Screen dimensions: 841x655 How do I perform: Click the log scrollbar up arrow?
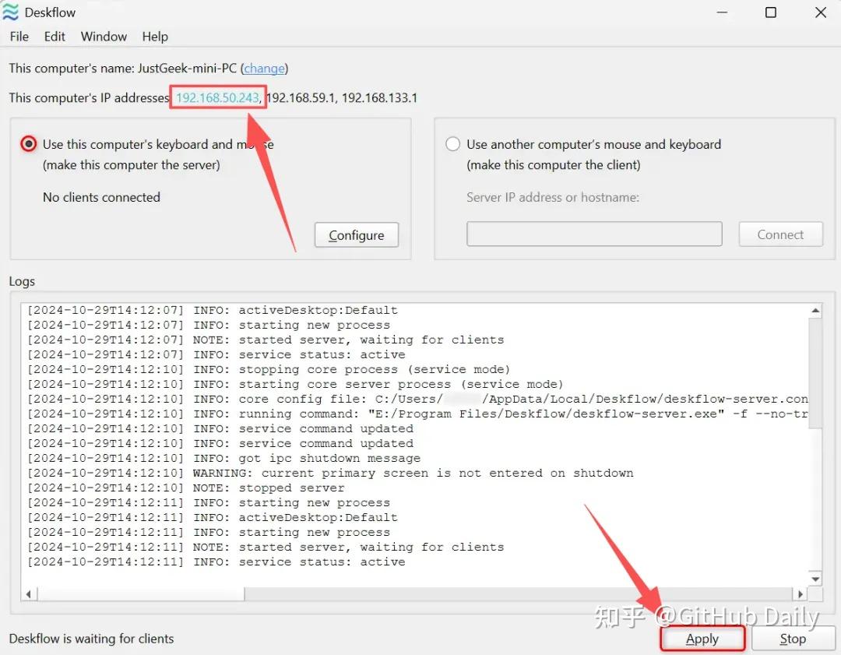tap(815, 312)
